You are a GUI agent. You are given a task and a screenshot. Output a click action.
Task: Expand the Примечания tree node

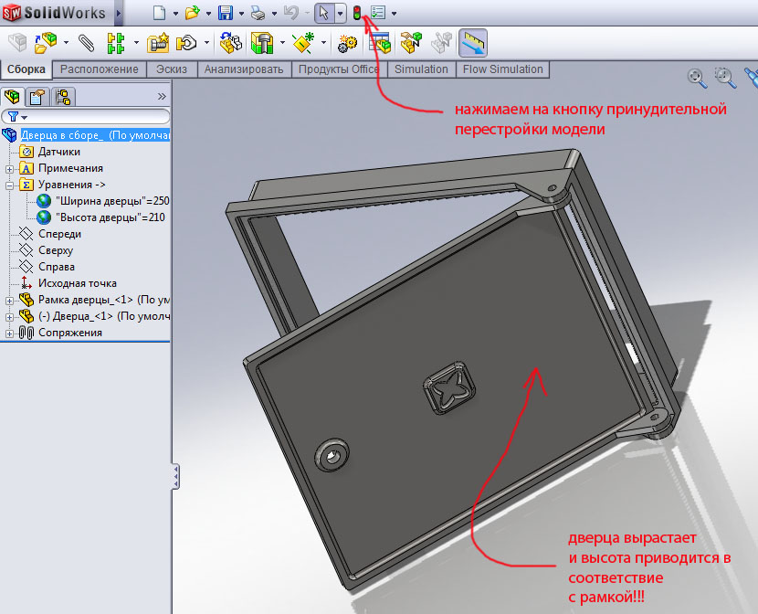pos(10,168)
